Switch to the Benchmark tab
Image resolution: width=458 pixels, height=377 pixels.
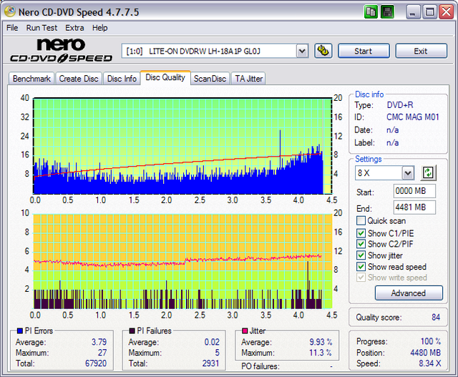31,79
